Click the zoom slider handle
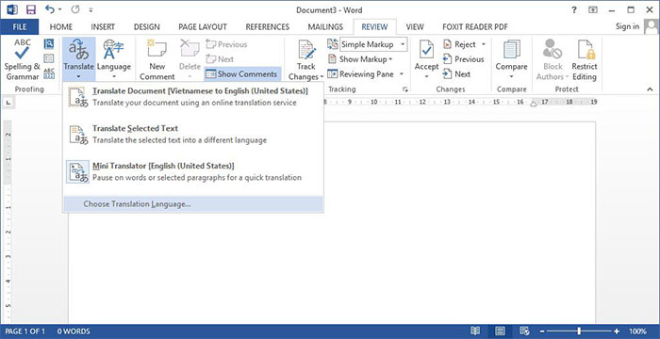This screenshot has height=339, width=660. [579, 331]
